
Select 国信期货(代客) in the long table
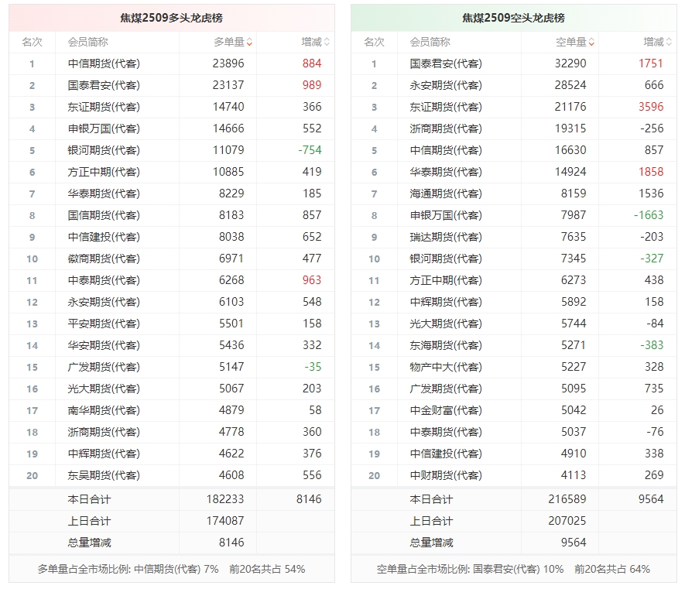pos(104,215)
